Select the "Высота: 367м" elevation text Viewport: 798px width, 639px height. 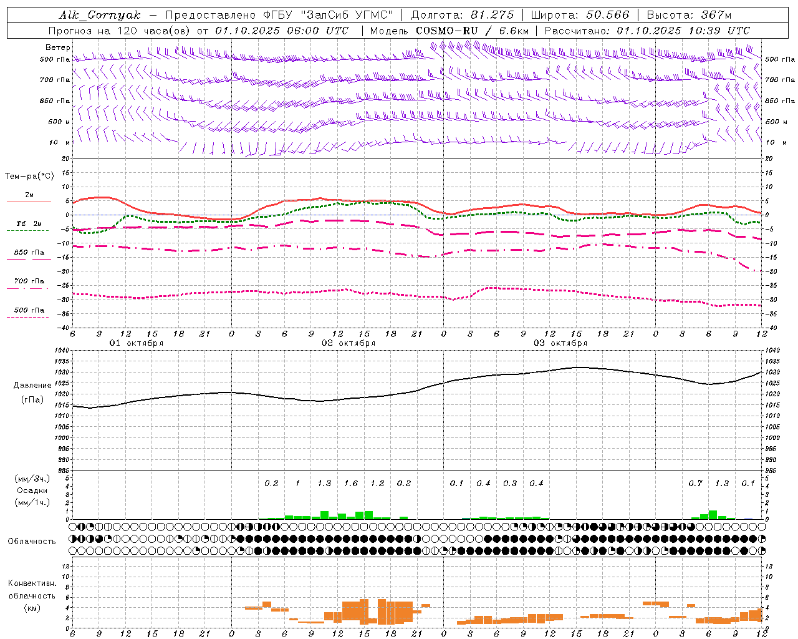[689, 15]
